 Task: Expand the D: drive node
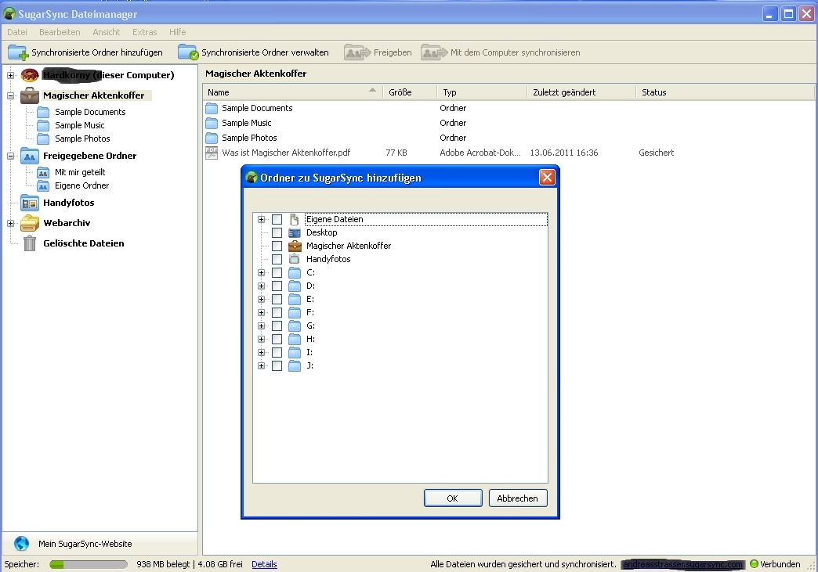point(262,286)
